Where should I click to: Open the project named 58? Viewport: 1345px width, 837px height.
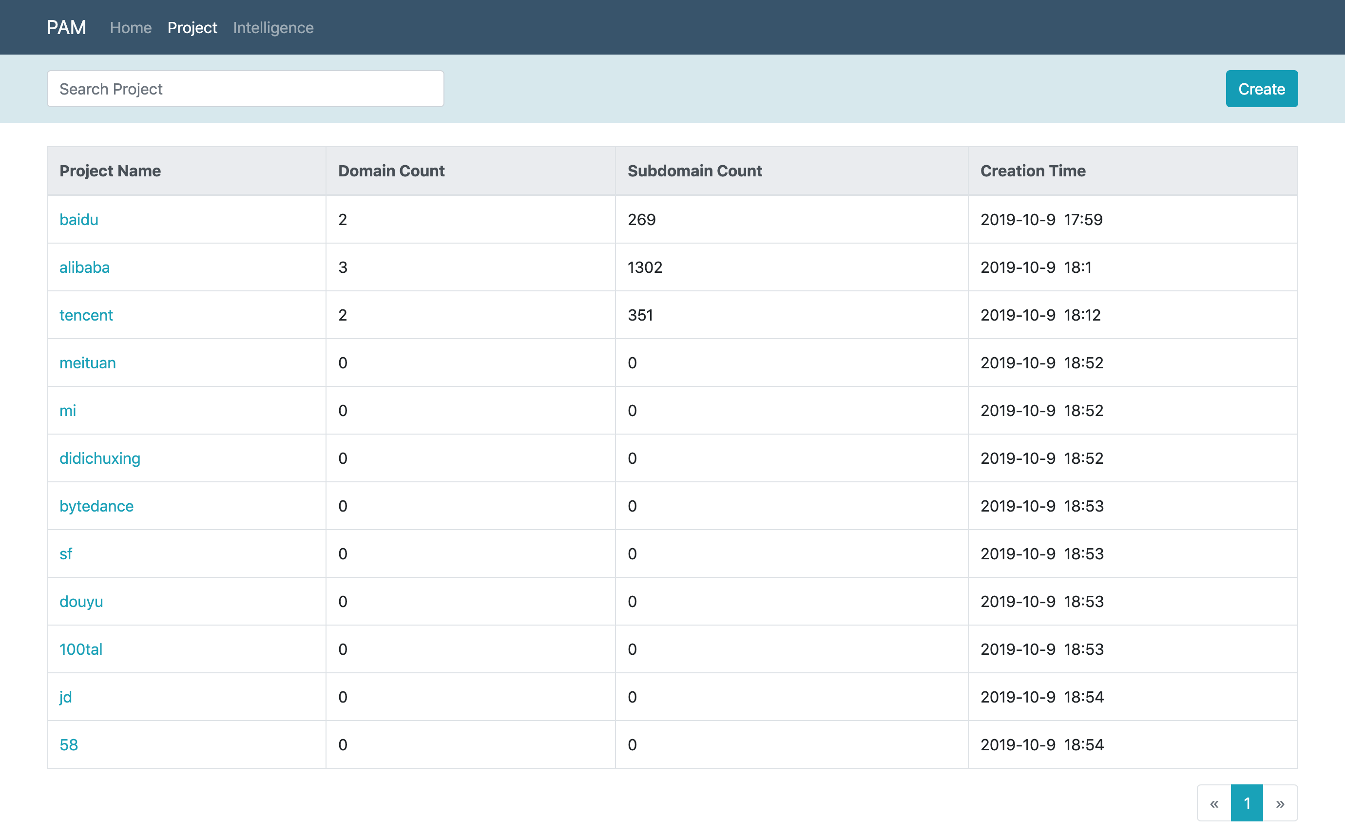coord(69,744)
